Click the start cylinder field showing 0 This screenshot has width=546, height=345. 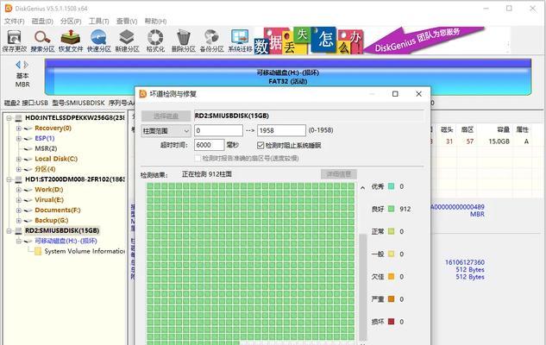[x=218, y=130]
